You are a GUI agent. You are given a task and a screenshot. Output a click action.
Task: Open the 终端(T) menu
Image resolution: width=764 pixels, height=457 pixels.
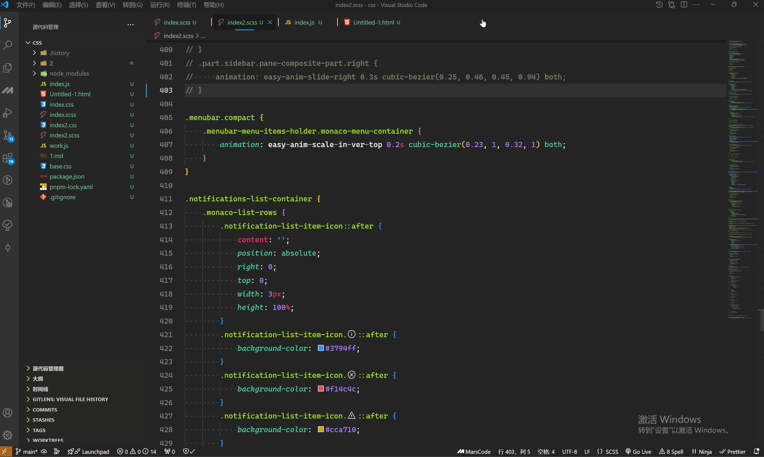point(187,5)
